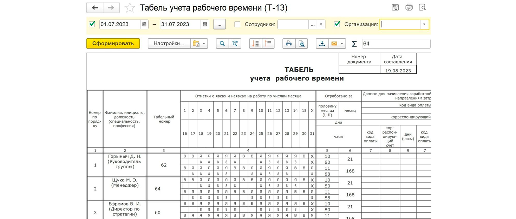The height and width of the screenshot is (219, 516).
Task: Click the sum field showing 64
Action: 396,44
